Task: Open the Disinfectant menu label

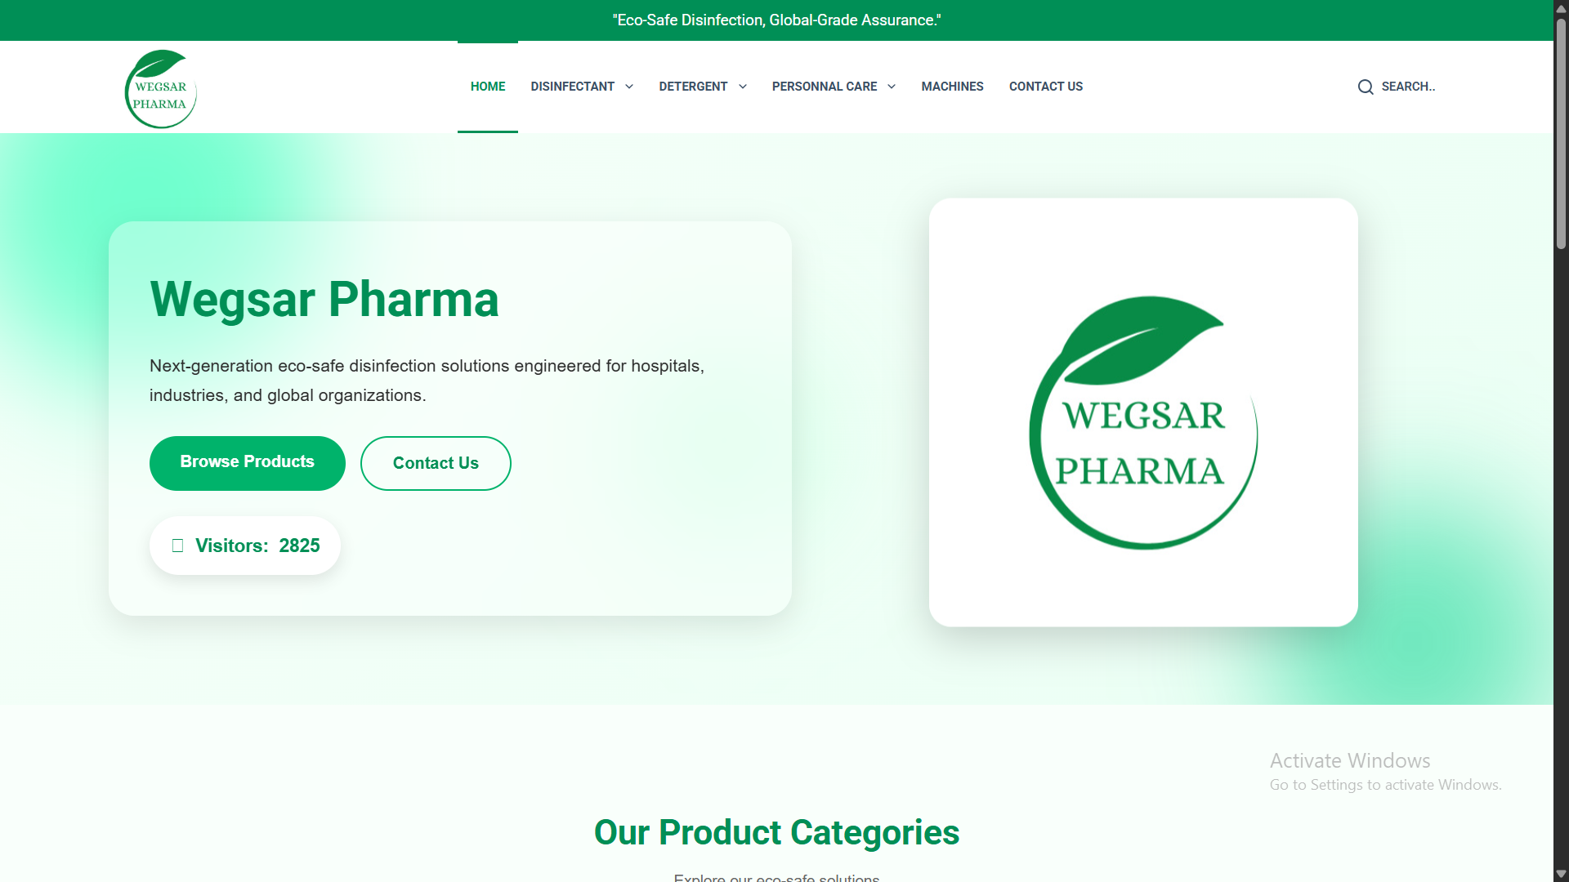Action: coord(572,87)
